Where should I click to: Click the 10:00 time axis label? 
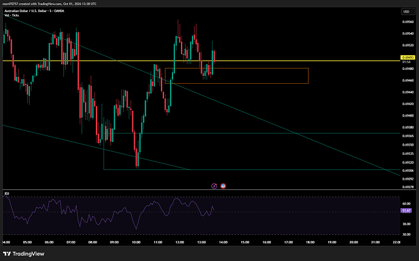tap(136, 242)
